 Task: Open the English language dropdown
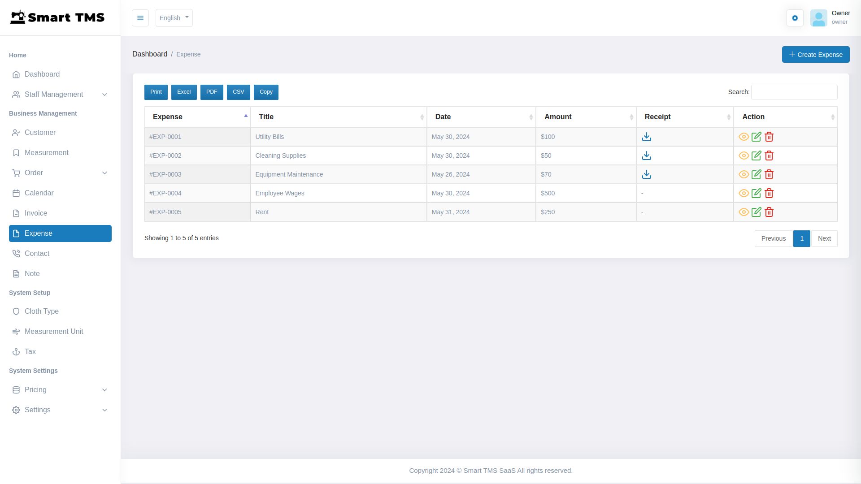pyautogui.click(x=174, y=18)
